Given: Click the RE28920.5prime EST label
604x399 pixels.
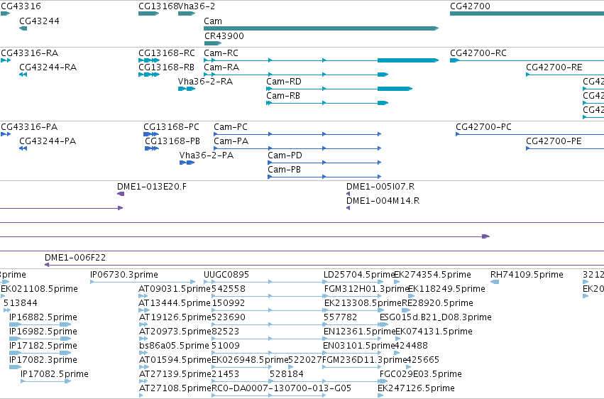Looking at the screenshot, I should point(438,303).
